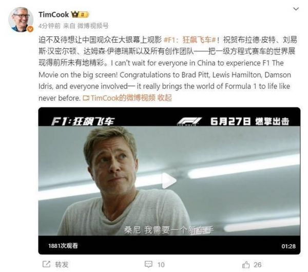The height and width of the screenshot is (272, 308).
Task: Click the 转发 repost label
Action: (x=62, y=264)
